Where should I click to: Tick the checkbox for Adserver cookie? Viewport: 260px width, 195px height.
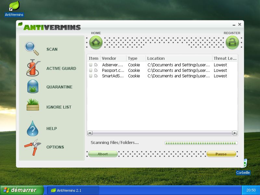[91, 65]
